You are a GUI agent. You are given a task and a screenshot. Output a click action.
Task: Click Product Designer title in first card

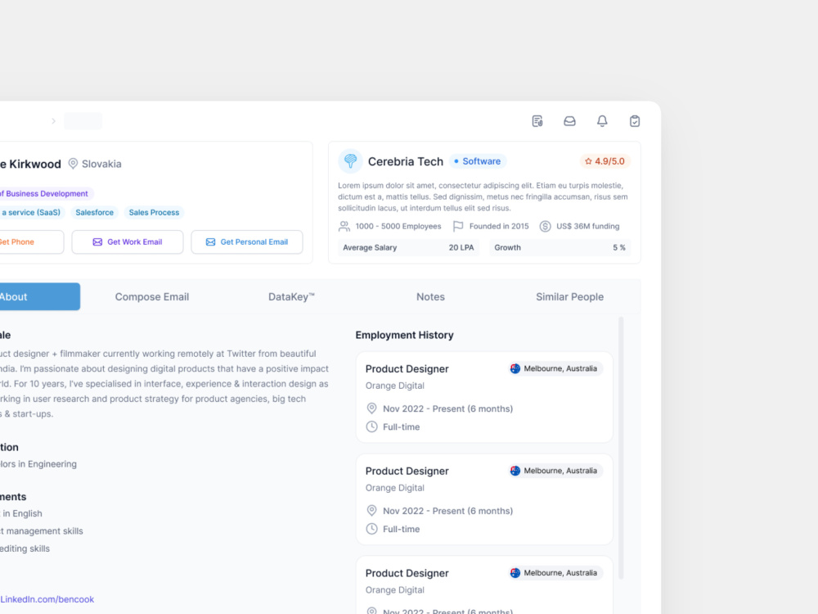[407, 368]
